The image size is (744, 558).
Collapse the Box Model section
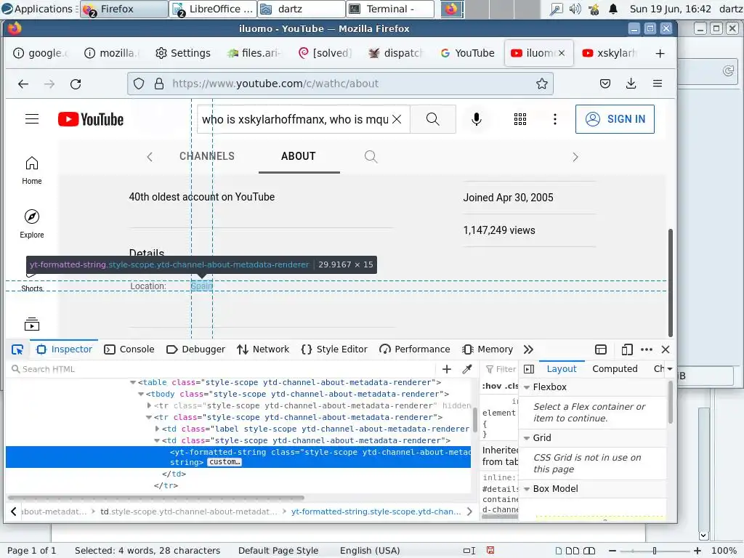click(x=527, y=489)
